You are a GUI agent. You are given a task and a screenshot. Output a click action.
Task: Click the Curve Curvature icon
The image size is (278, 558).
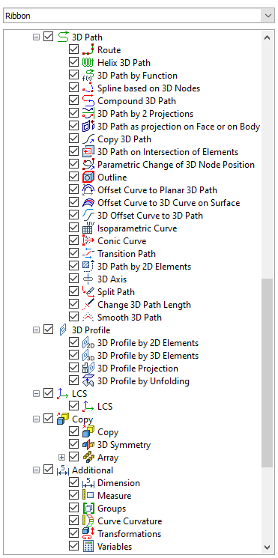(x=88, y=521)
